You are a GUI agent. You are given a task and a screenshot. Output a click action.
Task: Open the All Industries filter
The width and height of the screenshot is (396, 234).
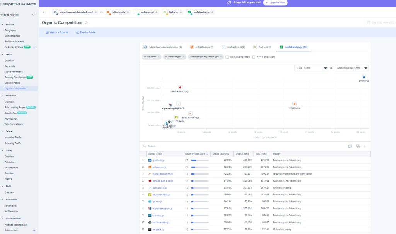(x=152, y=57)
